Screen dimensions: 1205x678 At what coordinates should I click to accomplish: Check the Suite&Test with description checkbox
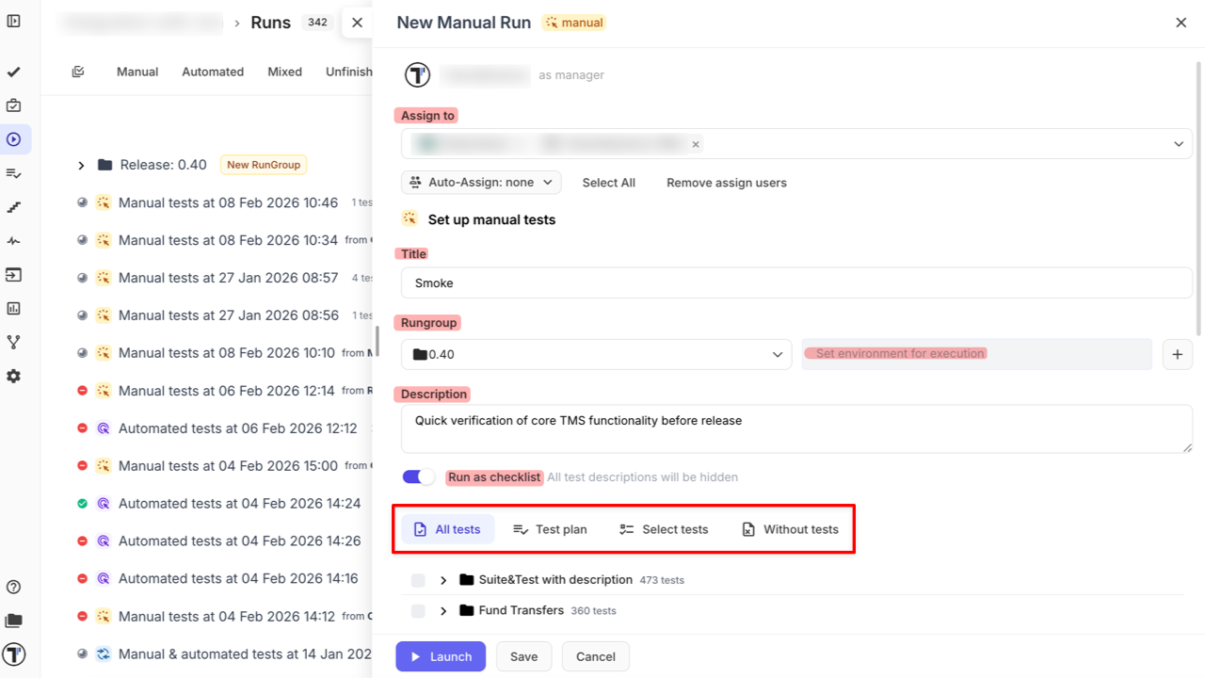417,580
